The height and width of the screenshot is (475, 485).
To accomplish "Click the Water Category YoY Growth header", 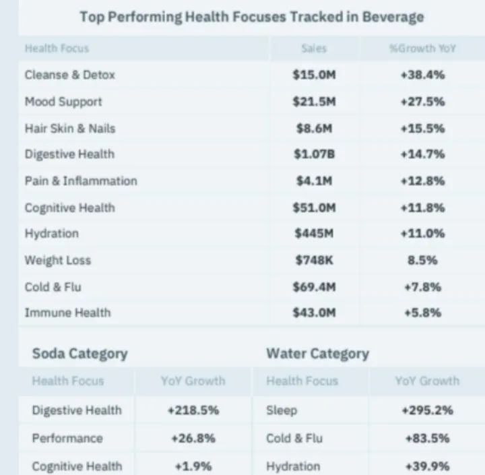I will coord(427,381).
